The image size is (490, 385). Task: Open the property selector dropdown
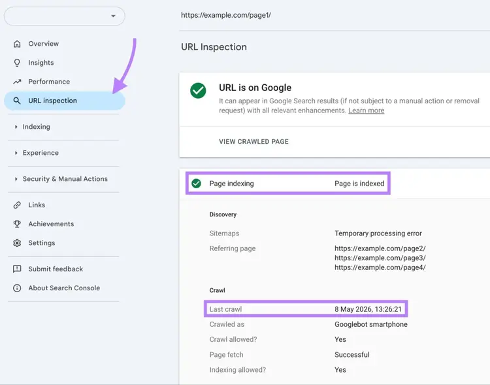(65, 16)
